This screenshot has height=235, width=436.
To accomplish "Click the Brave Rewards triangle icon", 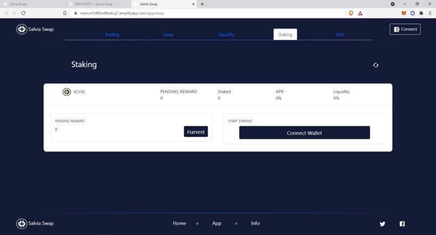I will (360, 13).
